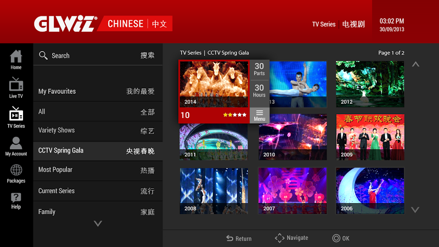Select Variety Shows category
The image size is (439, 247).
click(98, 131)
